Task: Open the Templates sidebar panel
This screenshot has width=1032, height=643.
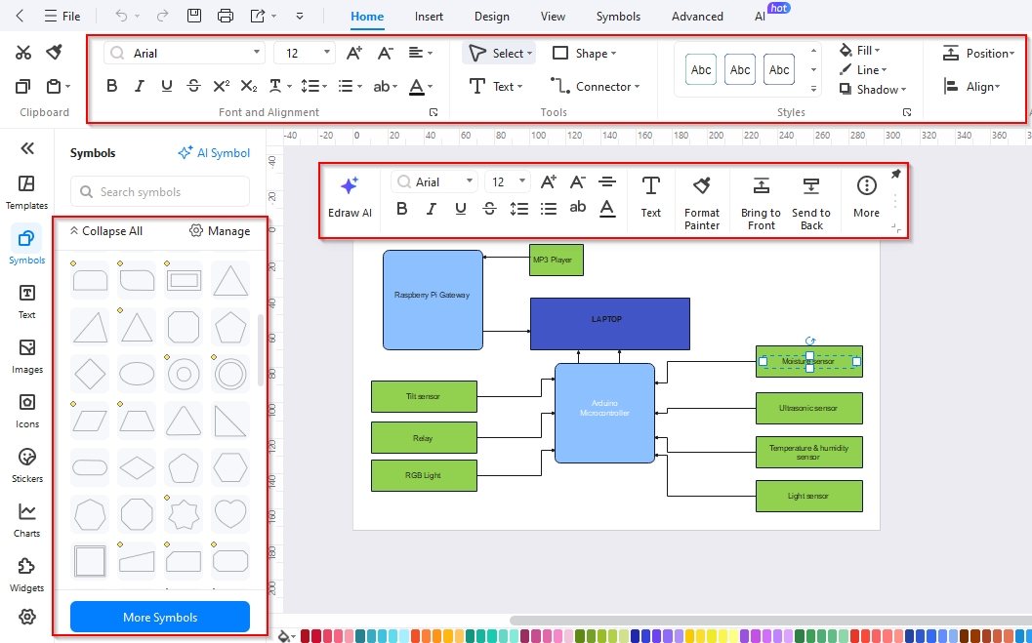Action: [27, 192]
